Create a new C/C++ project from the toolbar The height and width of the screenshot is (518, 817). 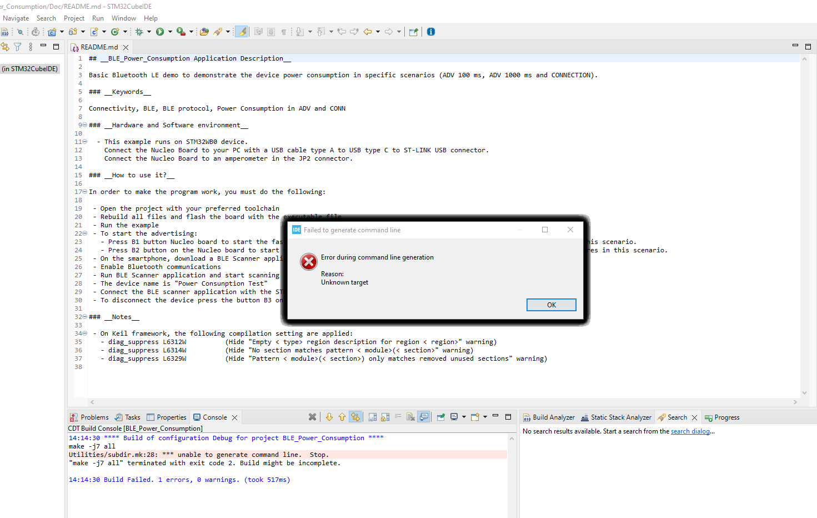pos(52,32)
